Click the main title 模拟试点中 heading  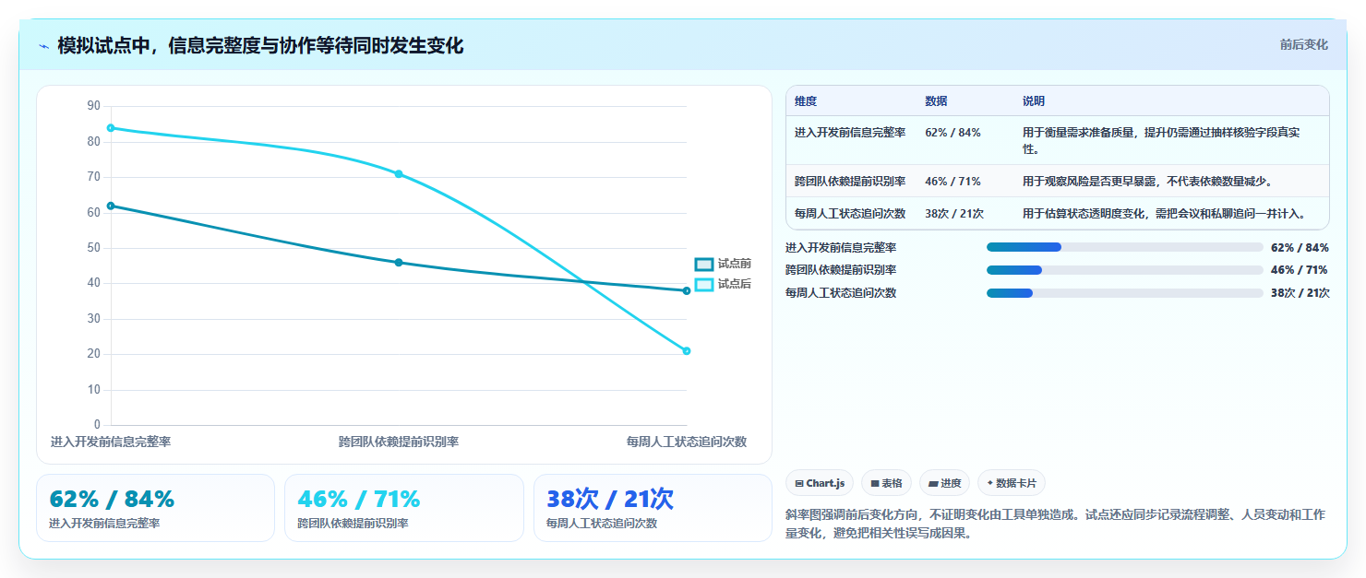(x=260, y=46)
